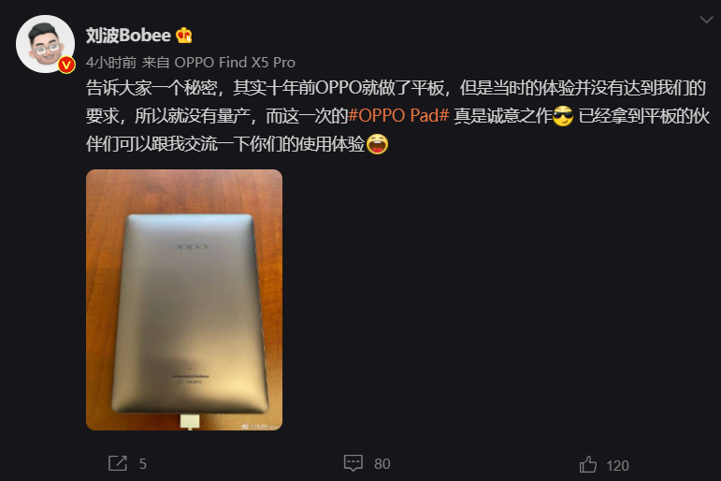The width and height of the screenshot is (721, 481).
Task: Open comments via the speech bubble icon
Action: pos(353,463)
